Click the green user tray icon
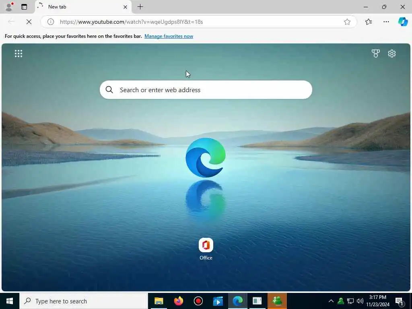 point(341,301)
